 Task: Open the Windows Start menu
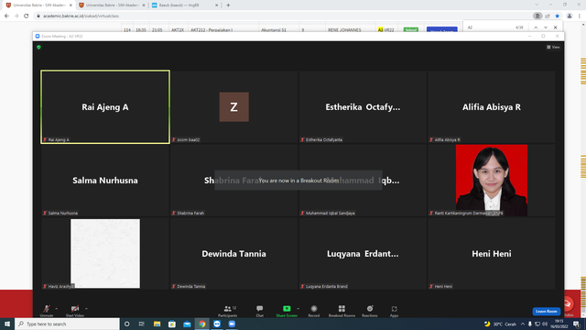(7, 324)
